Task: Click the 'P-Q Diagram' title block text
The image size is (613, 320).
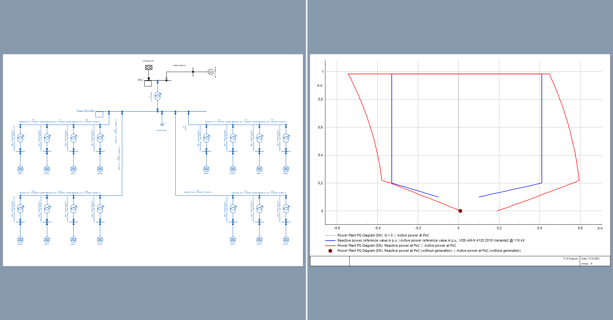Action: pyautogui.click(x=571, y=258)
